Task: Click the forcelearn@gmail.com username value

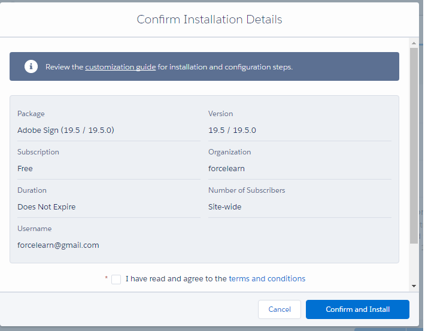Action: coord(58,245)
